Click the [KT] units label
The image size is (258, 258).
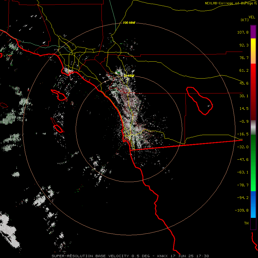[245, 20]
